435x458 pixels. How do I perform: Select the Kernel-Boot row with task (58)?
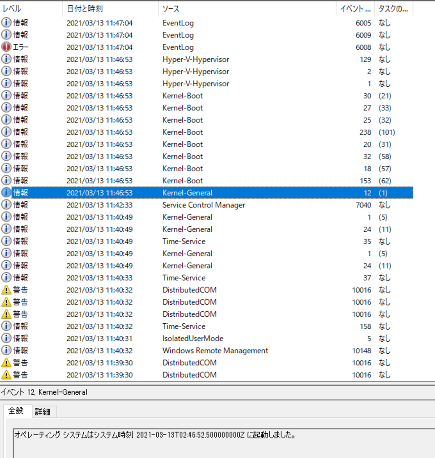pyautogui.click(x=207, y=156)
